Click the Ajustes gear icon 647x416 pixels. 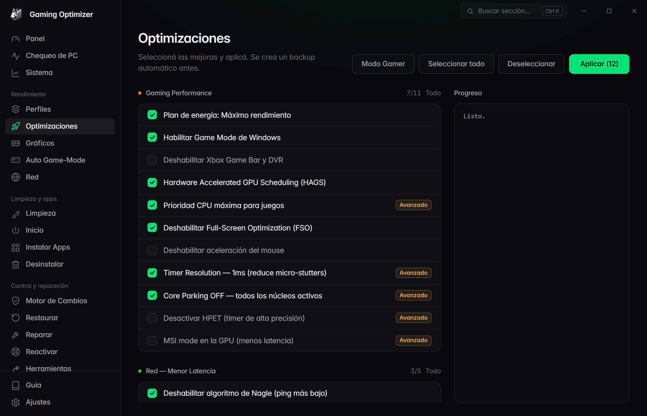click(16, 402)
